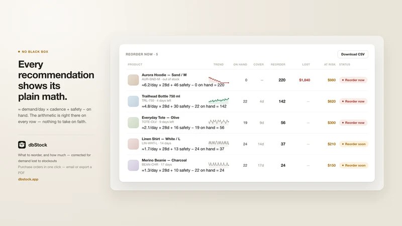Sort by the REORDER column header
Image resolution: width=402 pixels, height=226 pixels.
pyautogui.click(x=278, y=65)
